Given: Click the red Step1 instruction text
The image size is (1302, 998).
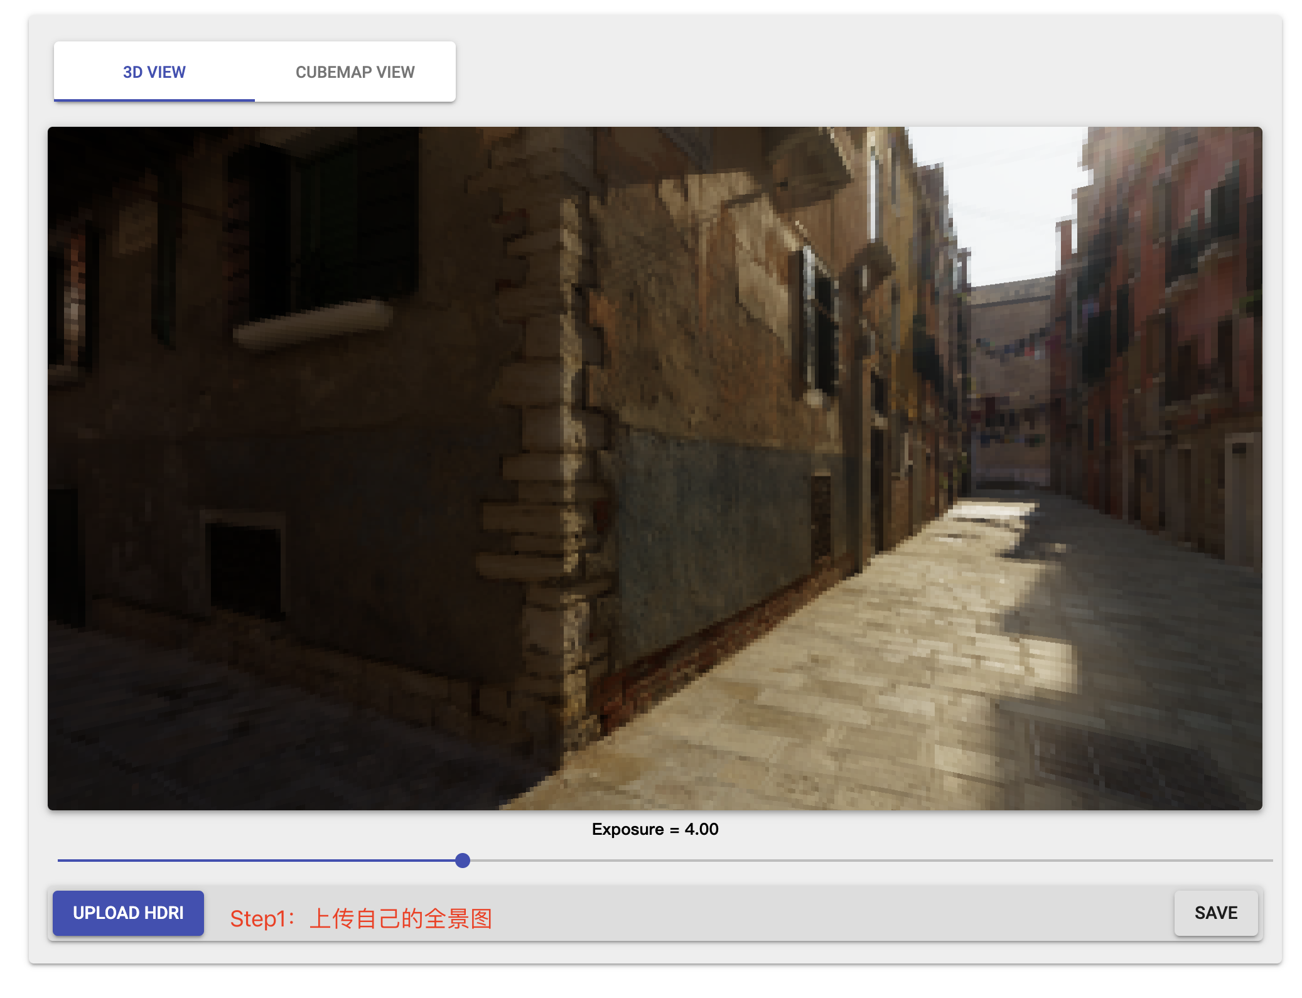Looking at the screenshot, I should 361,918.
